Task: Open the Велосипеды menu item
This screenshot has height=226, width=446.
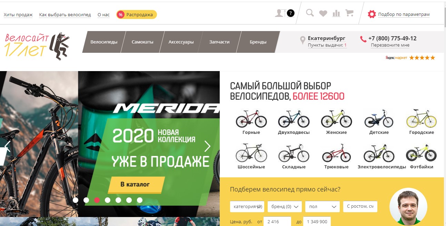Action: coord(104,42)
